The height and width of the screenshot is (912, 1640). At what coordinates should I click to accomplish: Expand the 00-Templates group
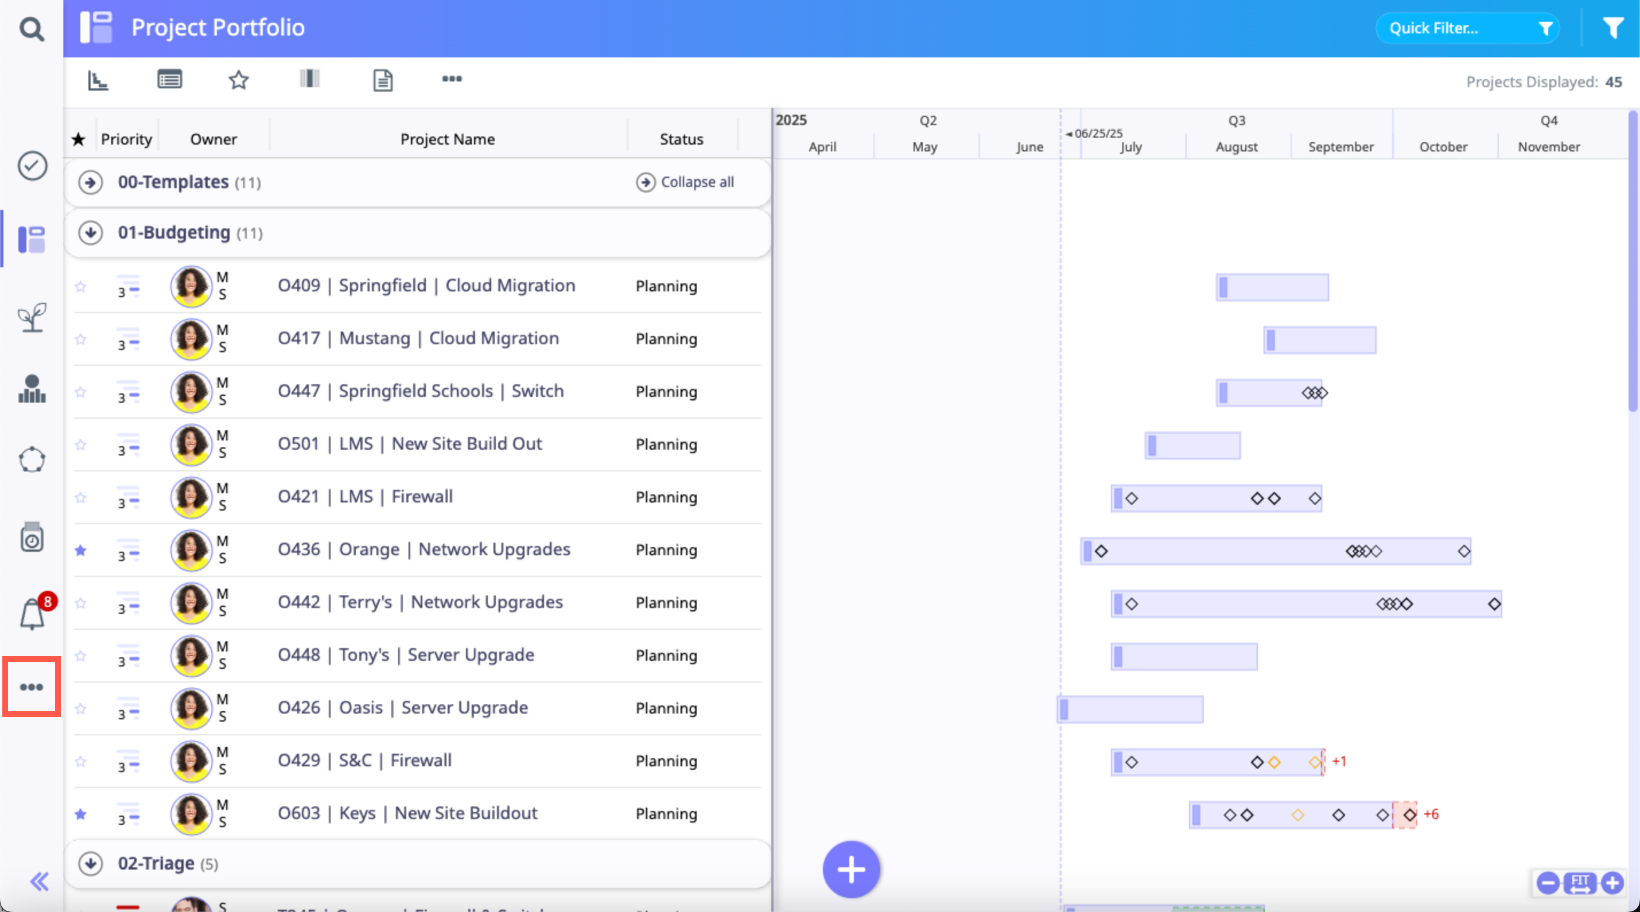click(91, 182)
